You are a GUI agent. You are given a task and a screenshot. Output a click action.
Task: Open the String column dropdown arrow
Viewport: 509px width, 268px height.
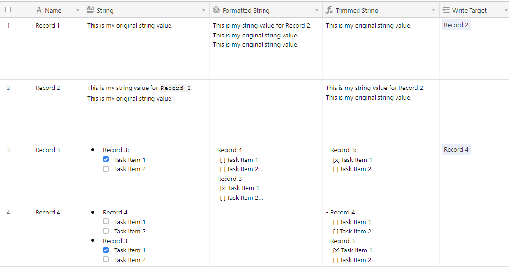tap(204, 10)
